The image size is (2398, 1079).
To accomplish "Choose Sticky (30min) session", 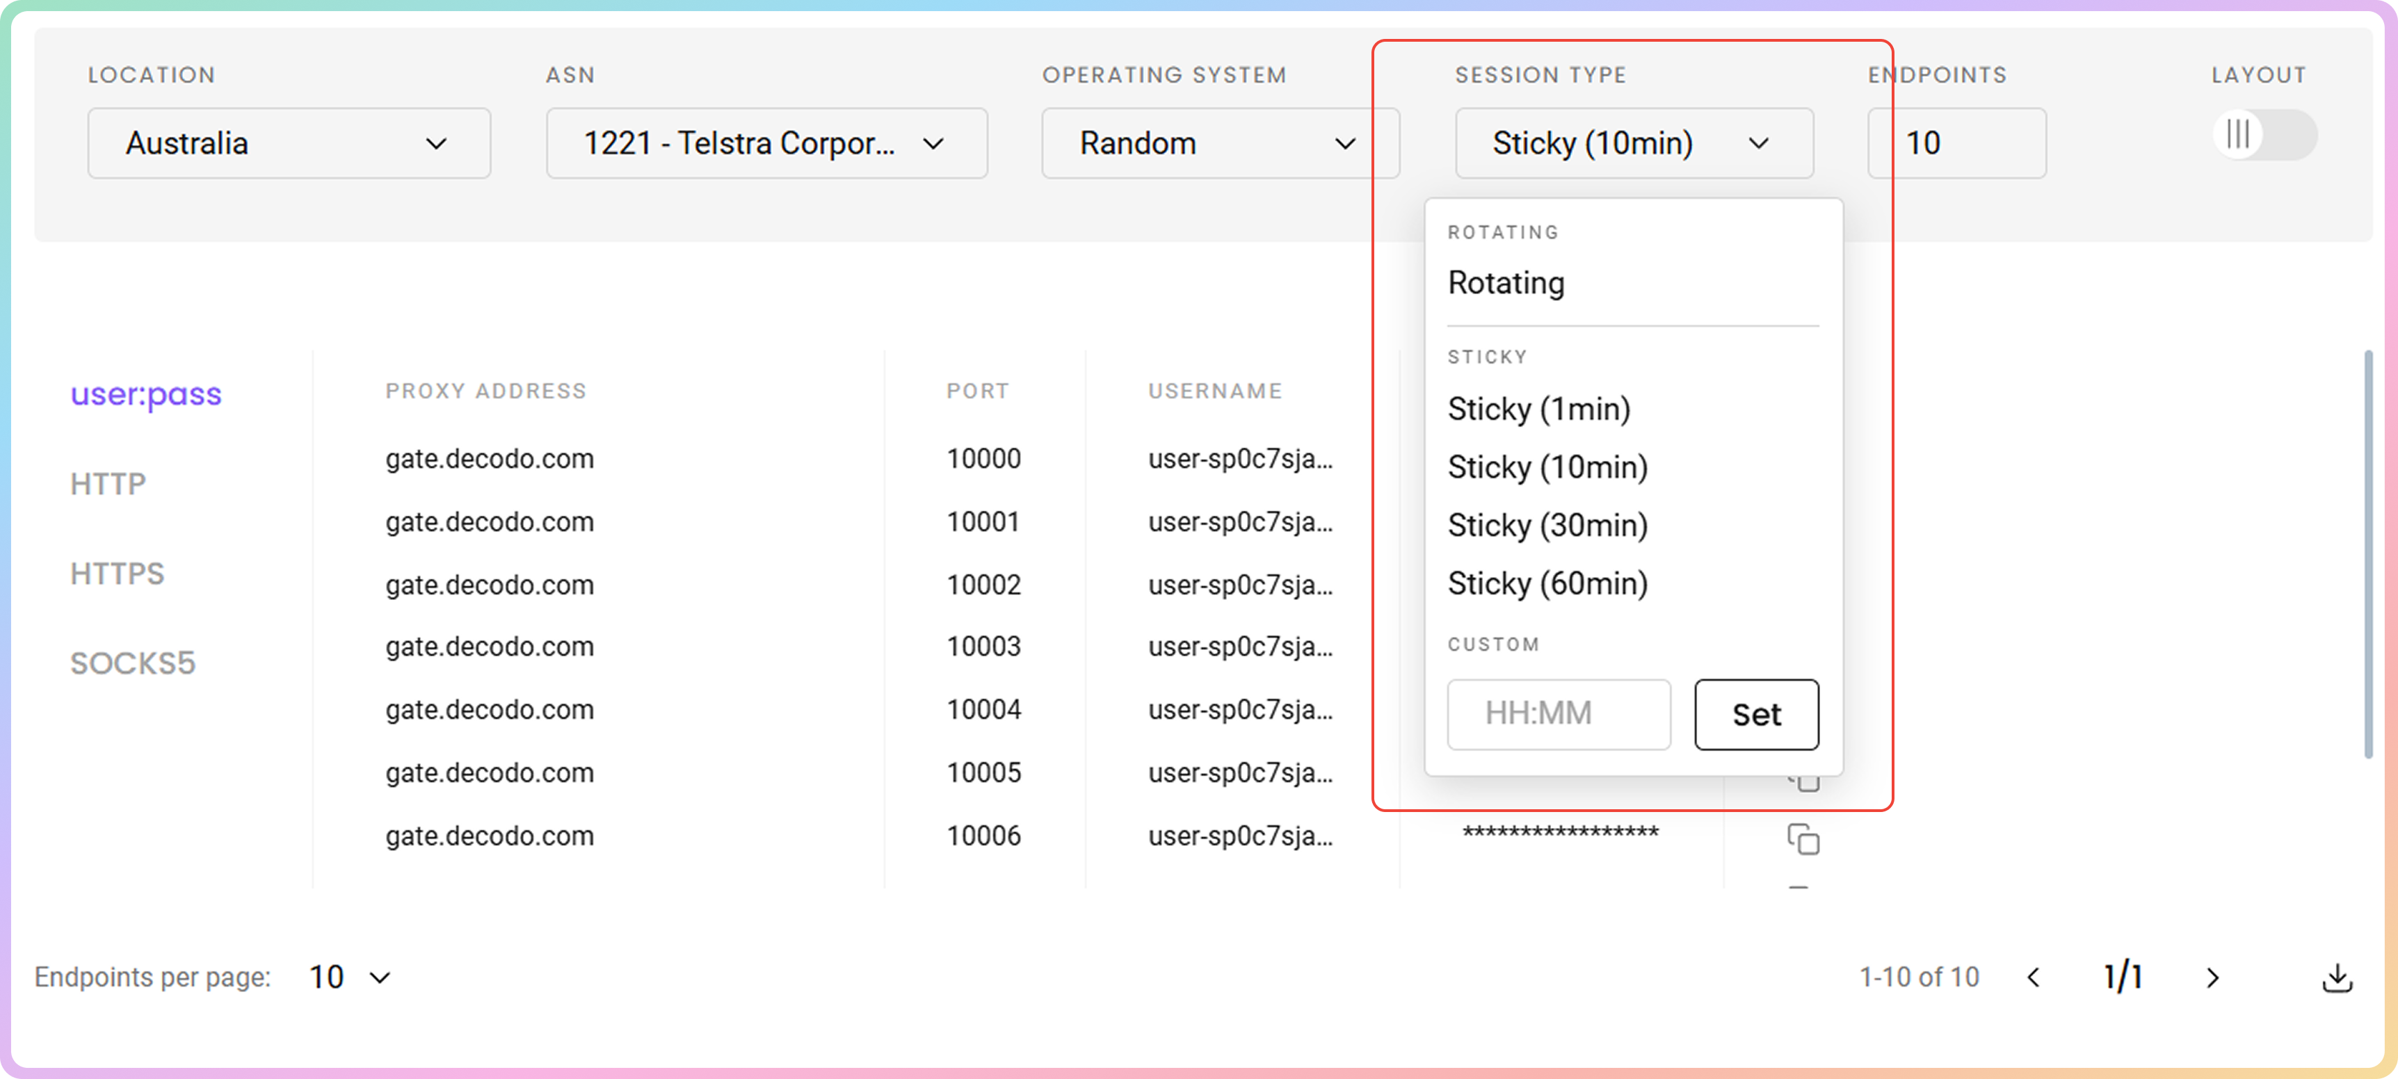I will (x=1546, y=526).
